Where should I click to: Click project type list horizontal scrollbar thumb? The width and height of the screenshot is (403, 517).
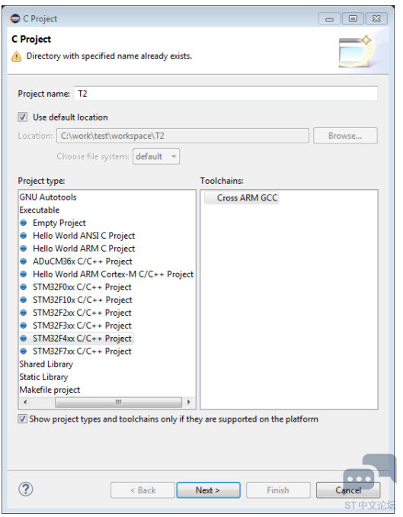pyautogui.click(x=118, y=403)
